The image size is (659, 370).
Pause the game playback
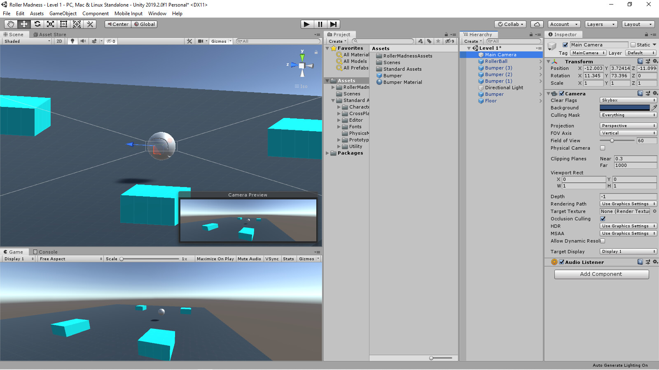[x=320, y=24]
